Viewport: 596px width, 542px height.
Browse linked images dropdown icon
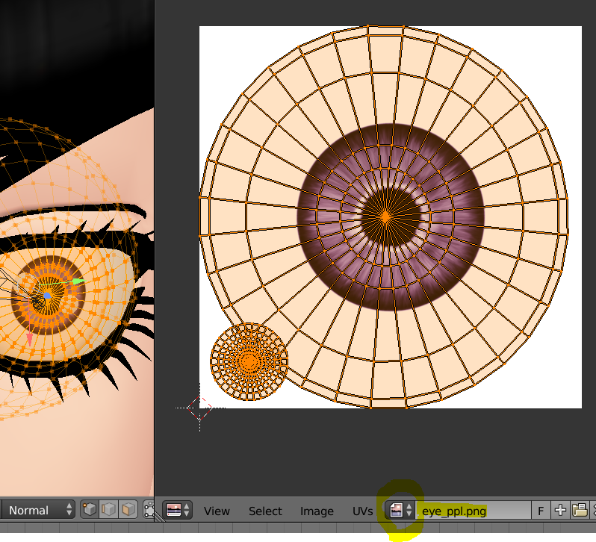pyautogui.click(x=401, y=510)
